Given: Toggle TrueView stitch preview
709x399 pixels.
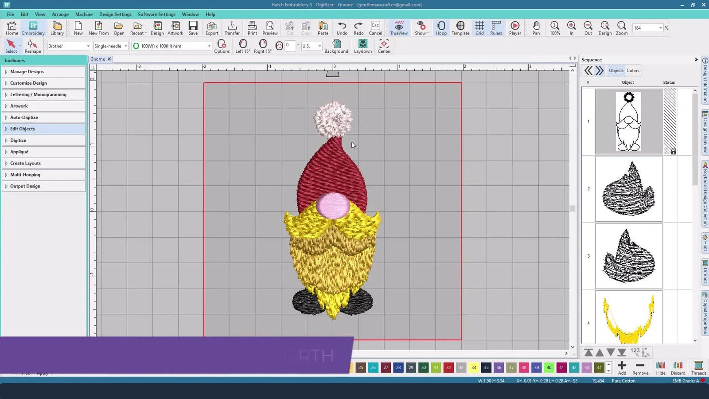Looking at the screenshot, I should coord(398,28).
